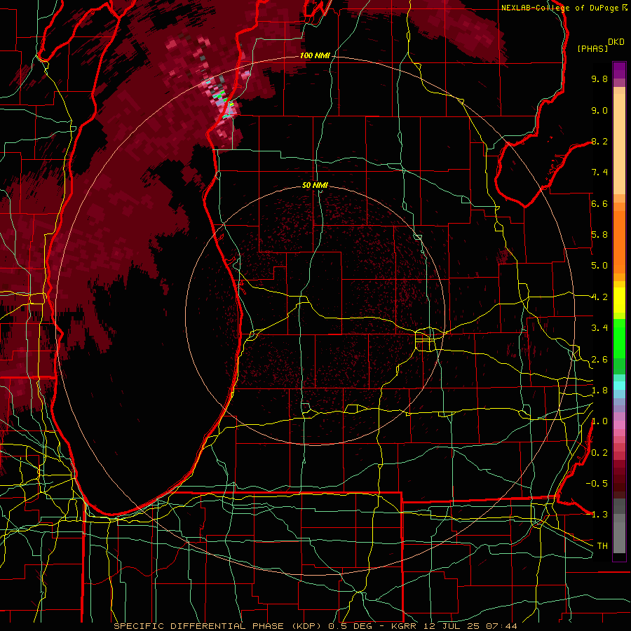Click the 9.0 value on the color scale
This screenshot has height=631, width=631.
(599, 110)
